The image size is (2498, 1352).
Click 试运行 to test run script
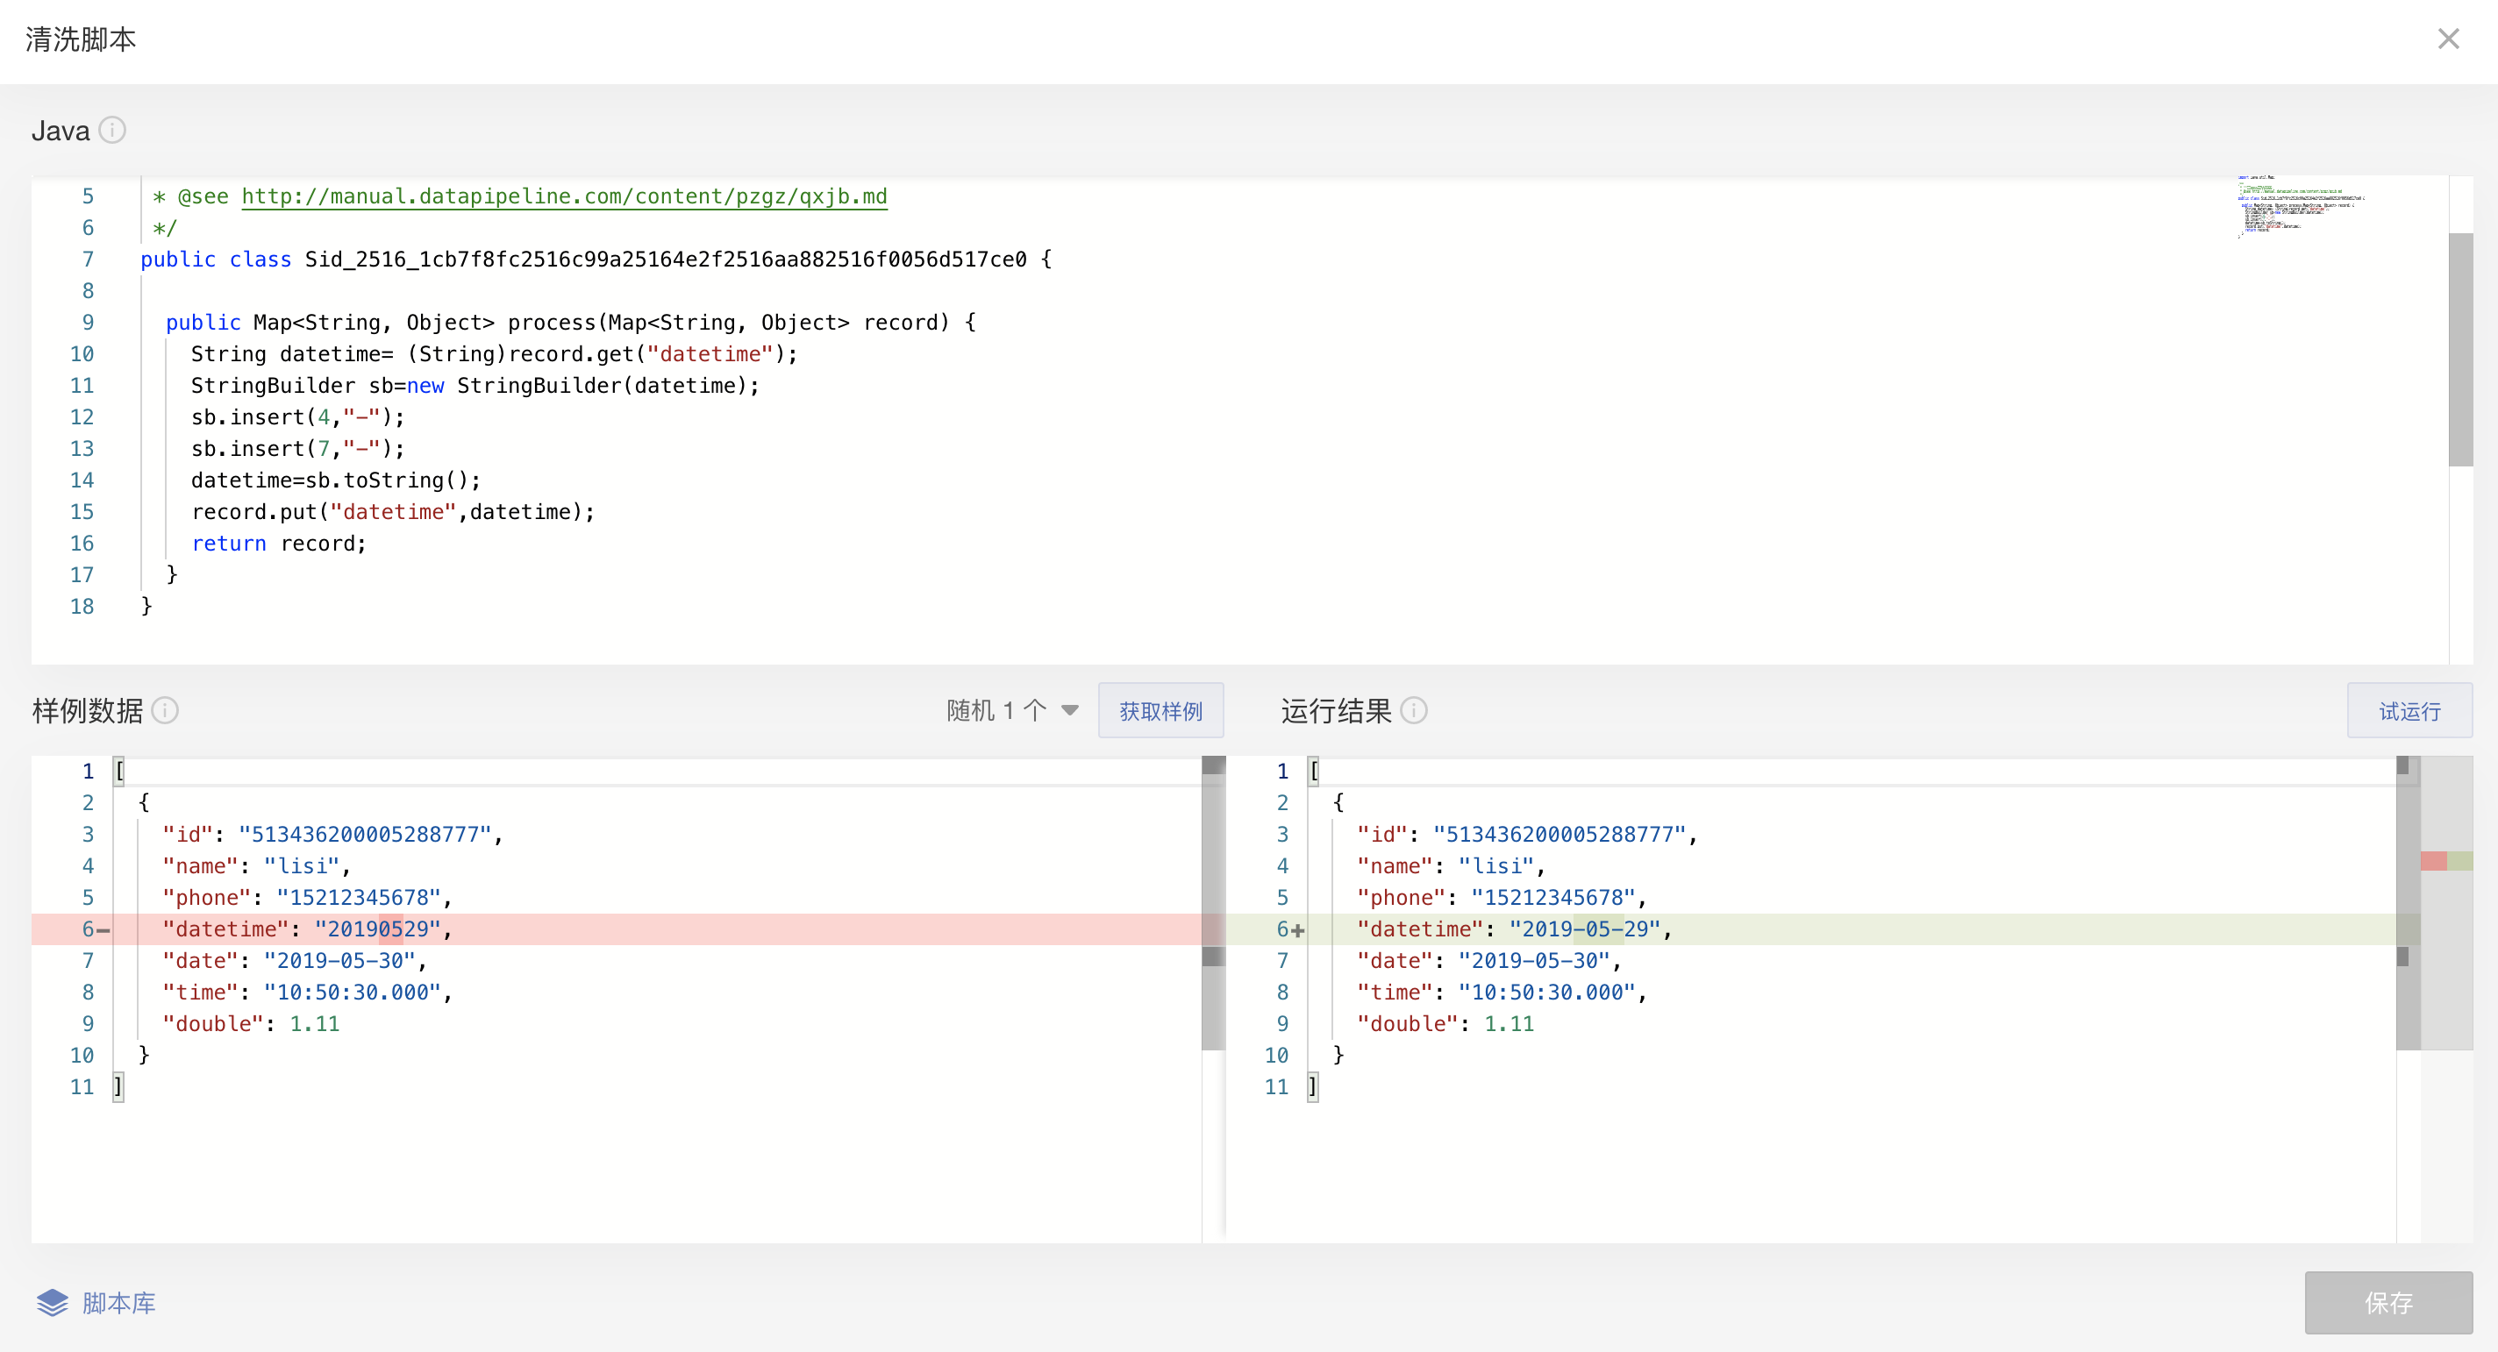tap(2409, 710)
